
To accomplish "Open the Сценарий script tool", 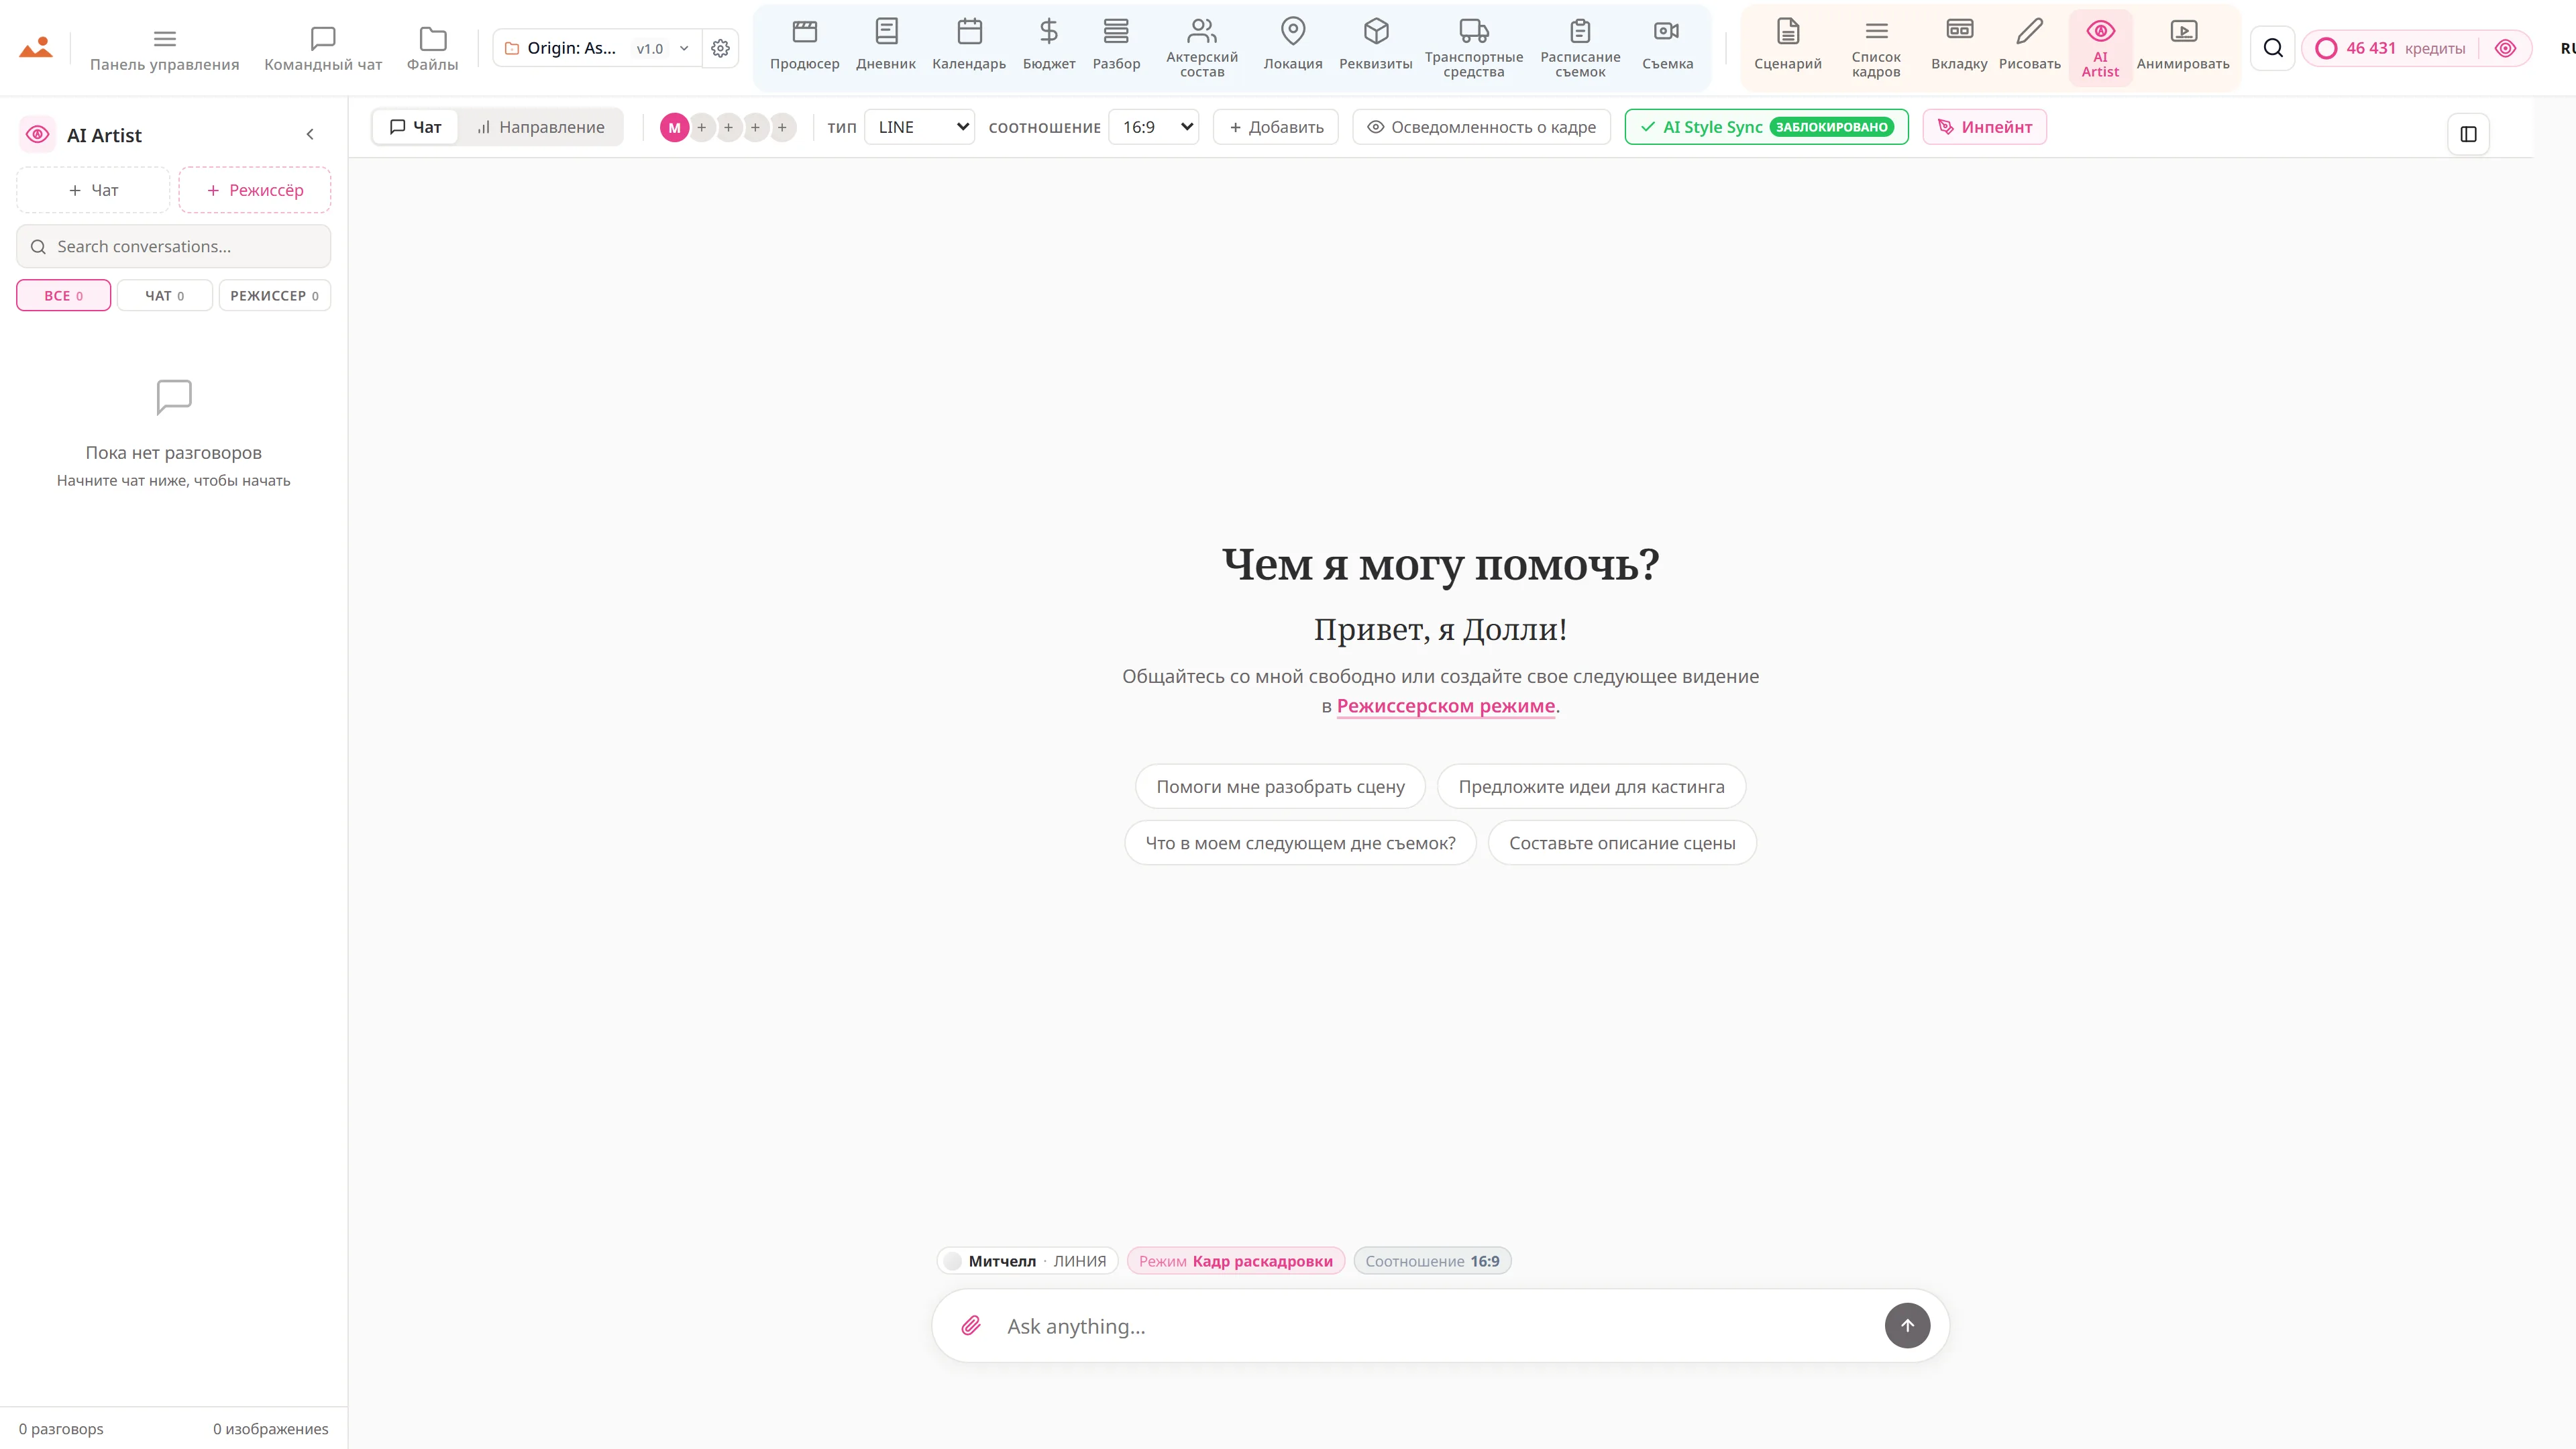I will click(1787, 46).
